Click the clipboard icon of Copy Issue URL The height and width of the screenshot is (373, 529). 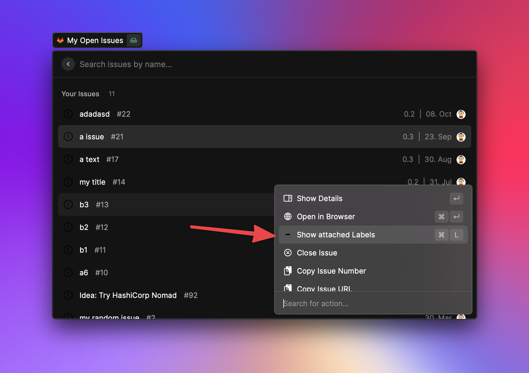click(288, 288)
